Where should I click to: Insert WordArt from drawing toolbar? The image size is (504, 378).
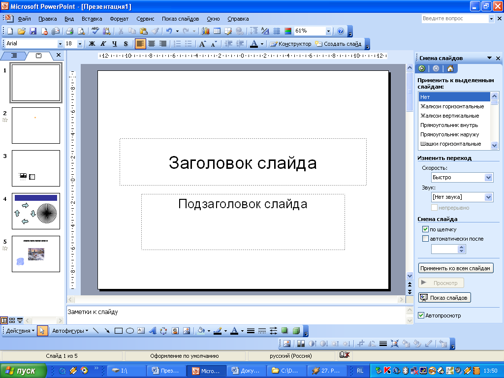pos(153,331)
